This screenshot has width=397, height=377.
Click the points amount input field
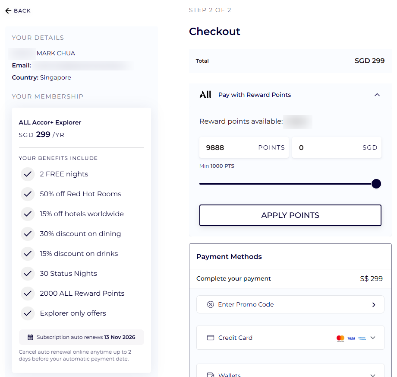tap(229, 147)
